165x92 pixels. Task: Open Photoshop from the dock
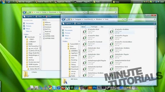(x=95, y=88)
